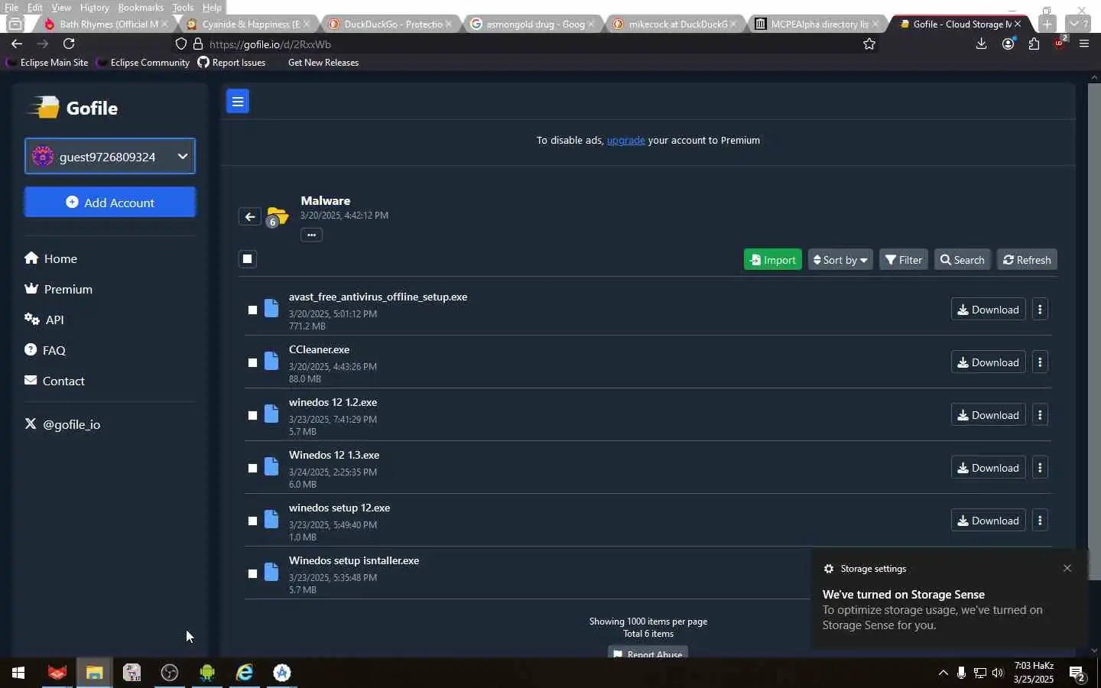Toggle the select-all files checkbox
1101x688 pixels.
coord(248,259)
